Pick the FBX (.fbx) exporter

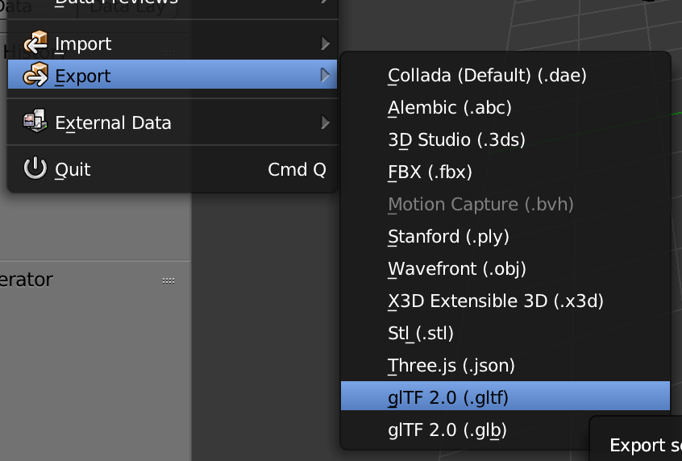click(430, 172)
